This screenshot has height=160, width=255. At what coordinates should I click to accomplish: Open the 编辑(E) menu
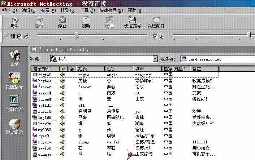[x=29, y=10]
